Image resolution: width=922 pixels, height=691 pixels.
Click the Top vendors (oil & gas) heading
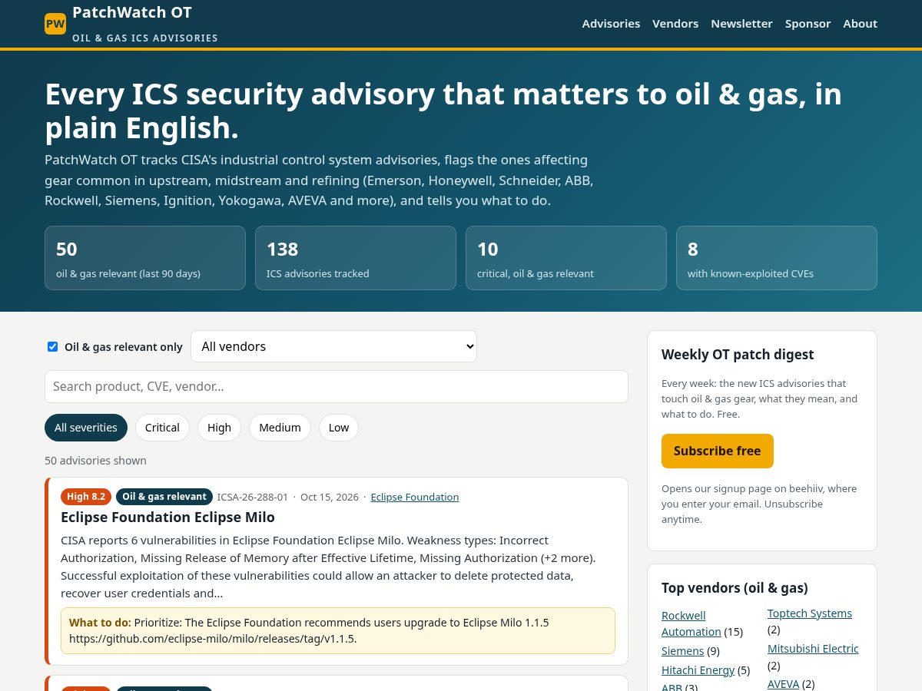click(735, 588)
